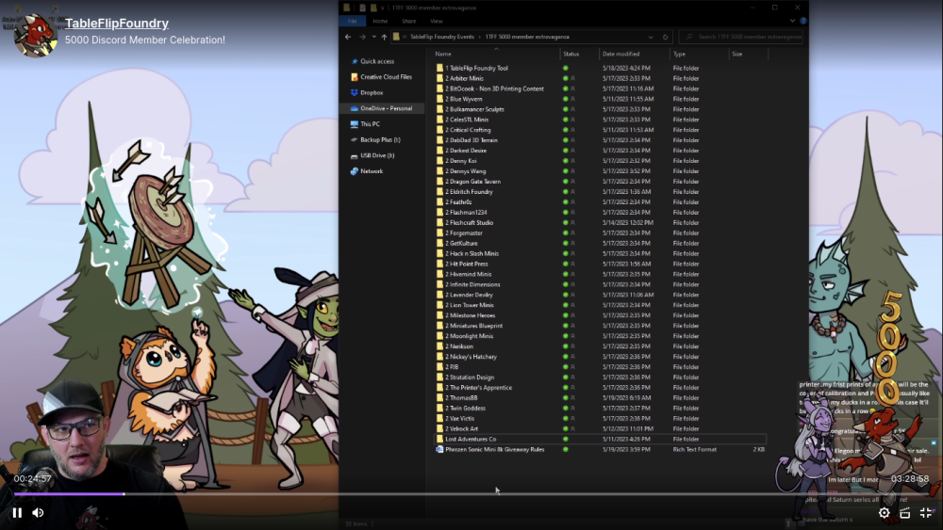Mute the stream volume
The height and width of the screenshot is (530, 943).
[38, 513]
